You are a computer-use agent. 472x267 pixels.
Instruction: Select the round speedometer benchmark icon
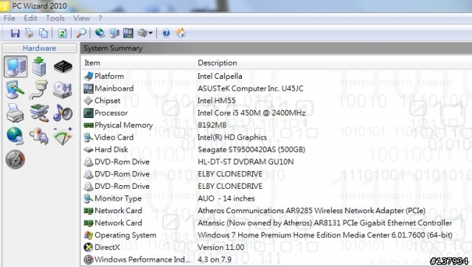point(15,159)
